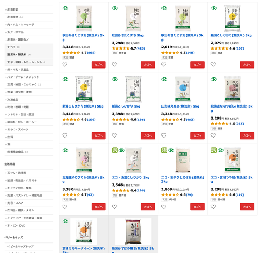Click the eco badge on エコ・宮城つや姫
Image resolution: width=263 pixels, height=253 pixels.
(x=214, y=150)
